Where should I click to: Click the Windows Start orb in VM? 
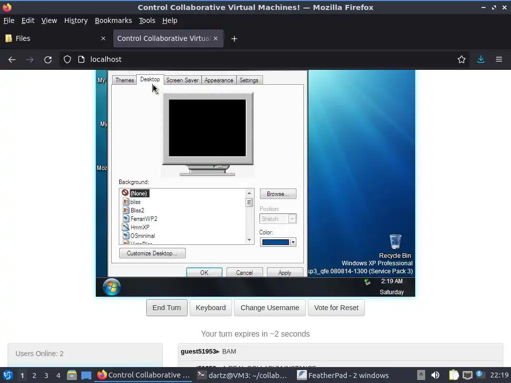coord(111,287)
